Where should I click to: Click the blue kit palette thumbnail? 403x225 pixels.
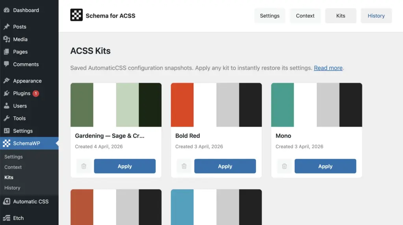pyautogui.click(x=216, y=207)
